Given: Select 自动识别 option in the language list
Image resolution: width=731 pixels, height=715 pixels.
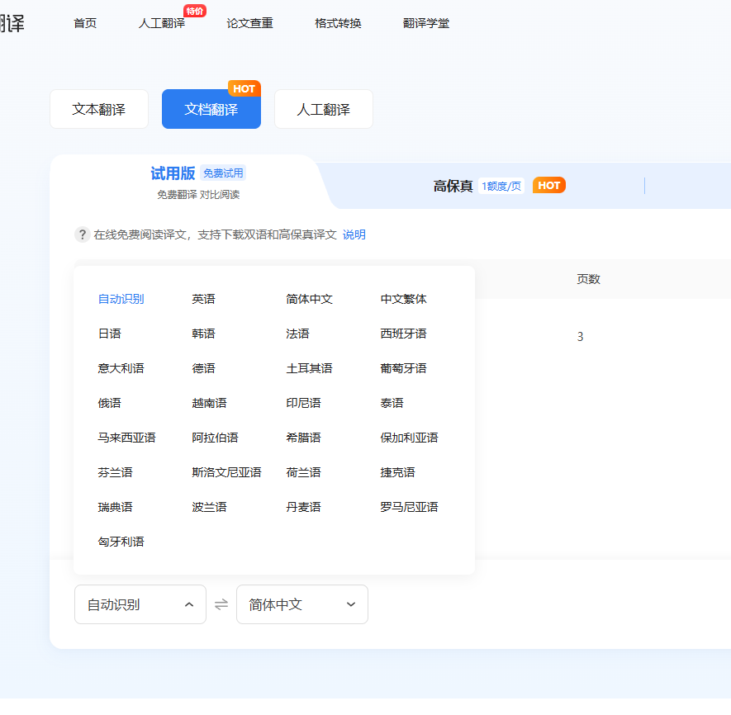Looking at the screenshot, I should (121, 299).
